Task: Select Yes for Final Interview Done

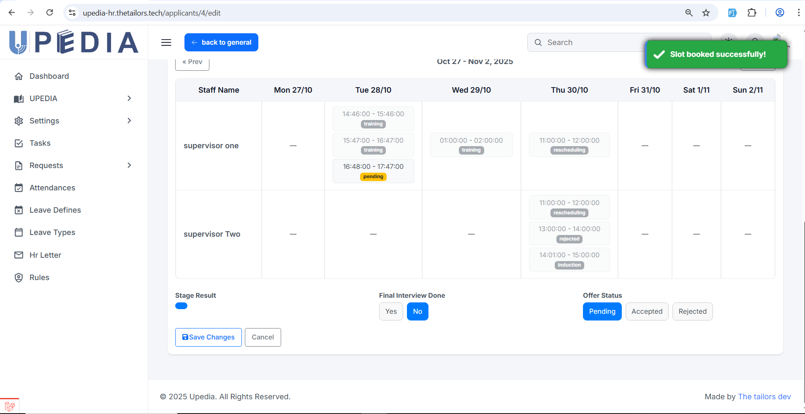Action: click(x=391, y=312)
